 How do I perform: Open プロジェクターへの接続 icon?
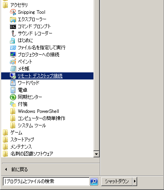click(x=13, y=55)
